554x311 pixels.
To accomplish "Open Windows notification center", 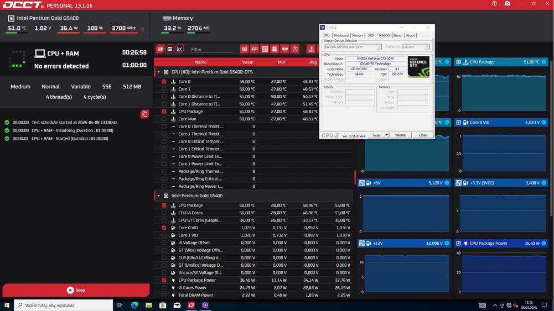I will point(544,305).
